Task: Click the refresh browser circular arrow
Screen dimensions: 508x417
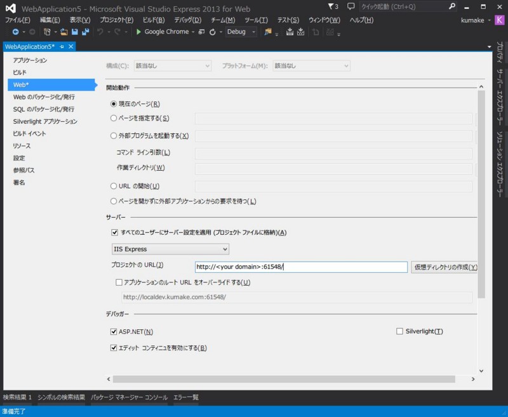Action: (x=213, y=32)
